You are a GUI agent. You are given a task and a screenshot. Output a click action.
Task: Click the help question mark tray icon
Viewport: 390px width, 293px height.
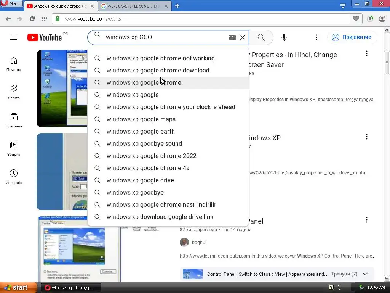(331, 287)
